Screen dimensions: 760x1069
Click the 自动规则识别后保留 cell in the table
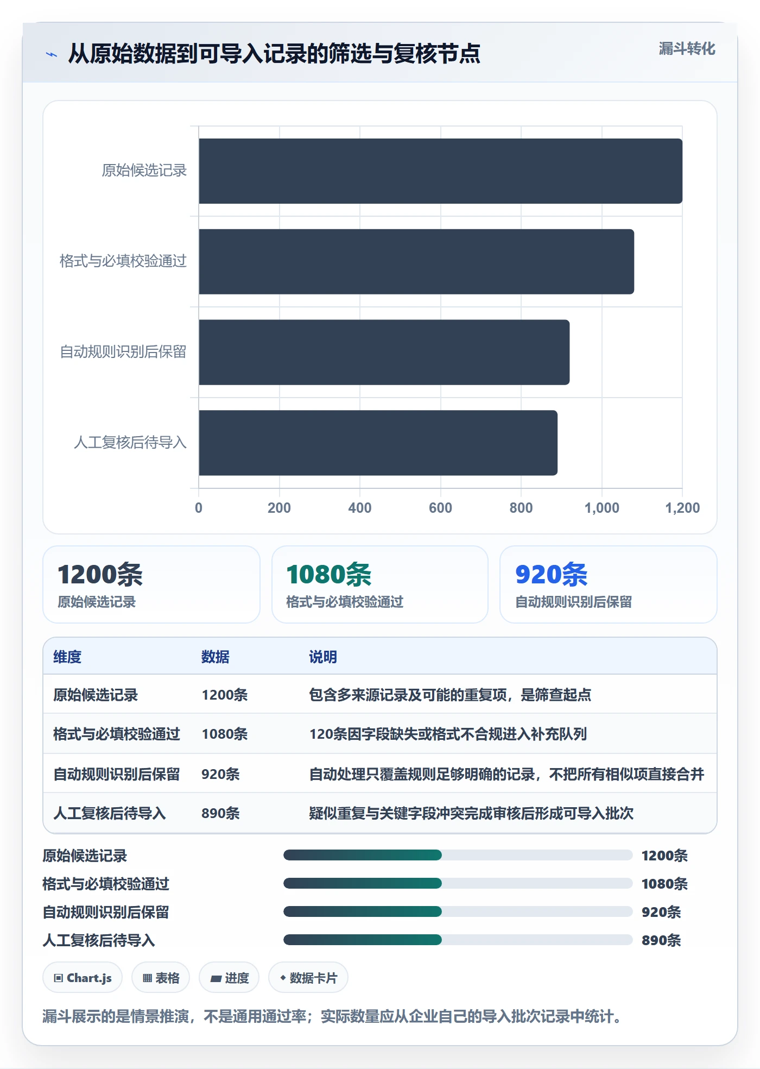click(x=117, y=774)
